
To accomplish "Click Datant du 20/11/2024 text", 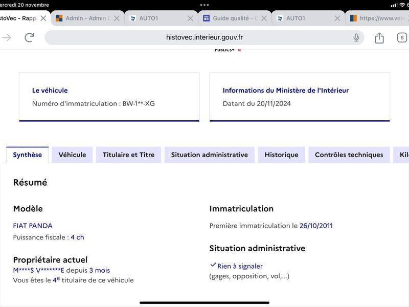I will [257, 104].
